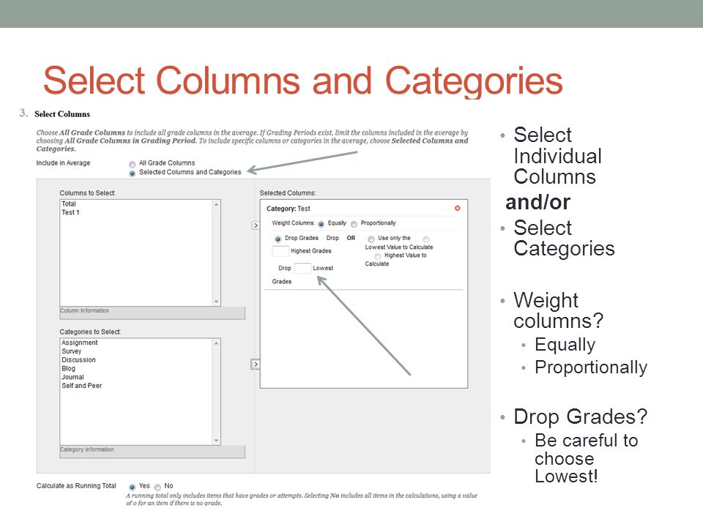Choose Highest Value to Calculate radio

(x=378, y=256)
